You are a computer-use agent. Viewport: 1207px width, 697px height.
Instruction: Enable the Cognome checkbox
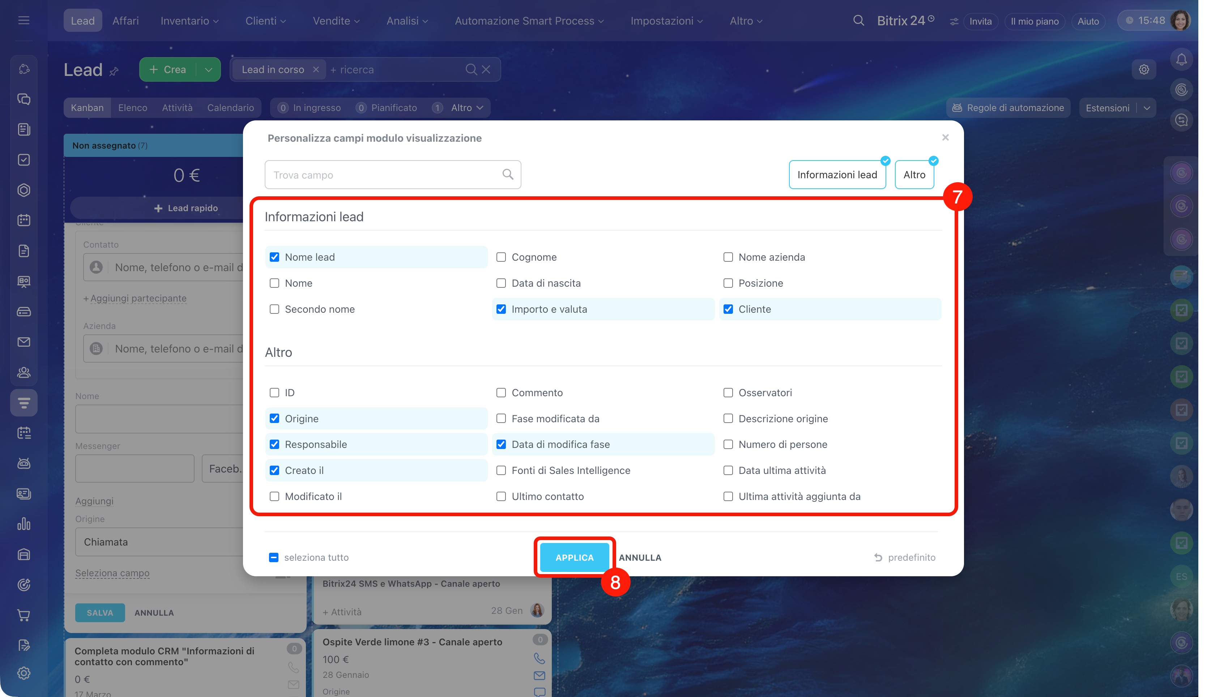[501, 257]
